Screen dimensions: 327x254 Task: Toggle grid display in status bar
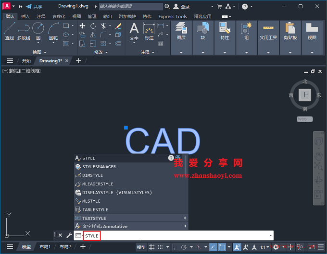(151, 247)
